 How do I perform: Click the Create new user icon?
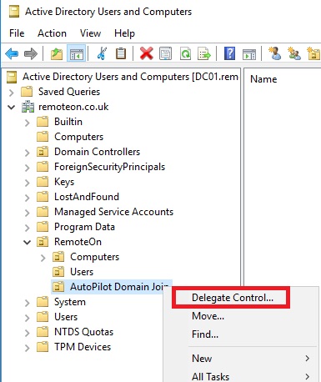click(x=274, y=53)
